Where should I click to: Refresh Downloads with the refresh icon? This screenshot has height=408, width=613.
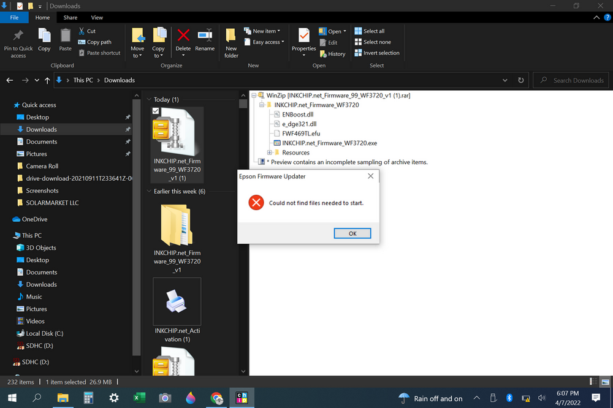coord(520,80)
